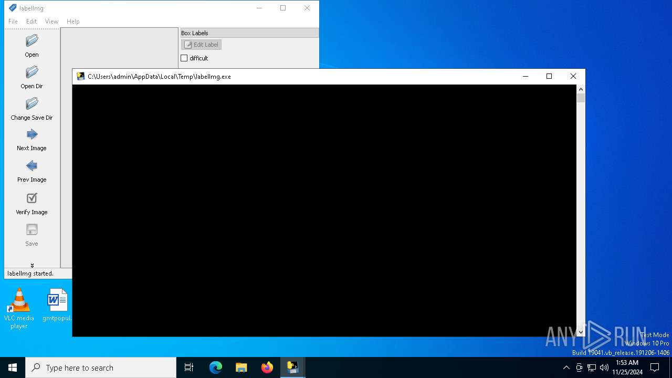Launch Microsoft Edge from taskbar

(x=216, y=367)
